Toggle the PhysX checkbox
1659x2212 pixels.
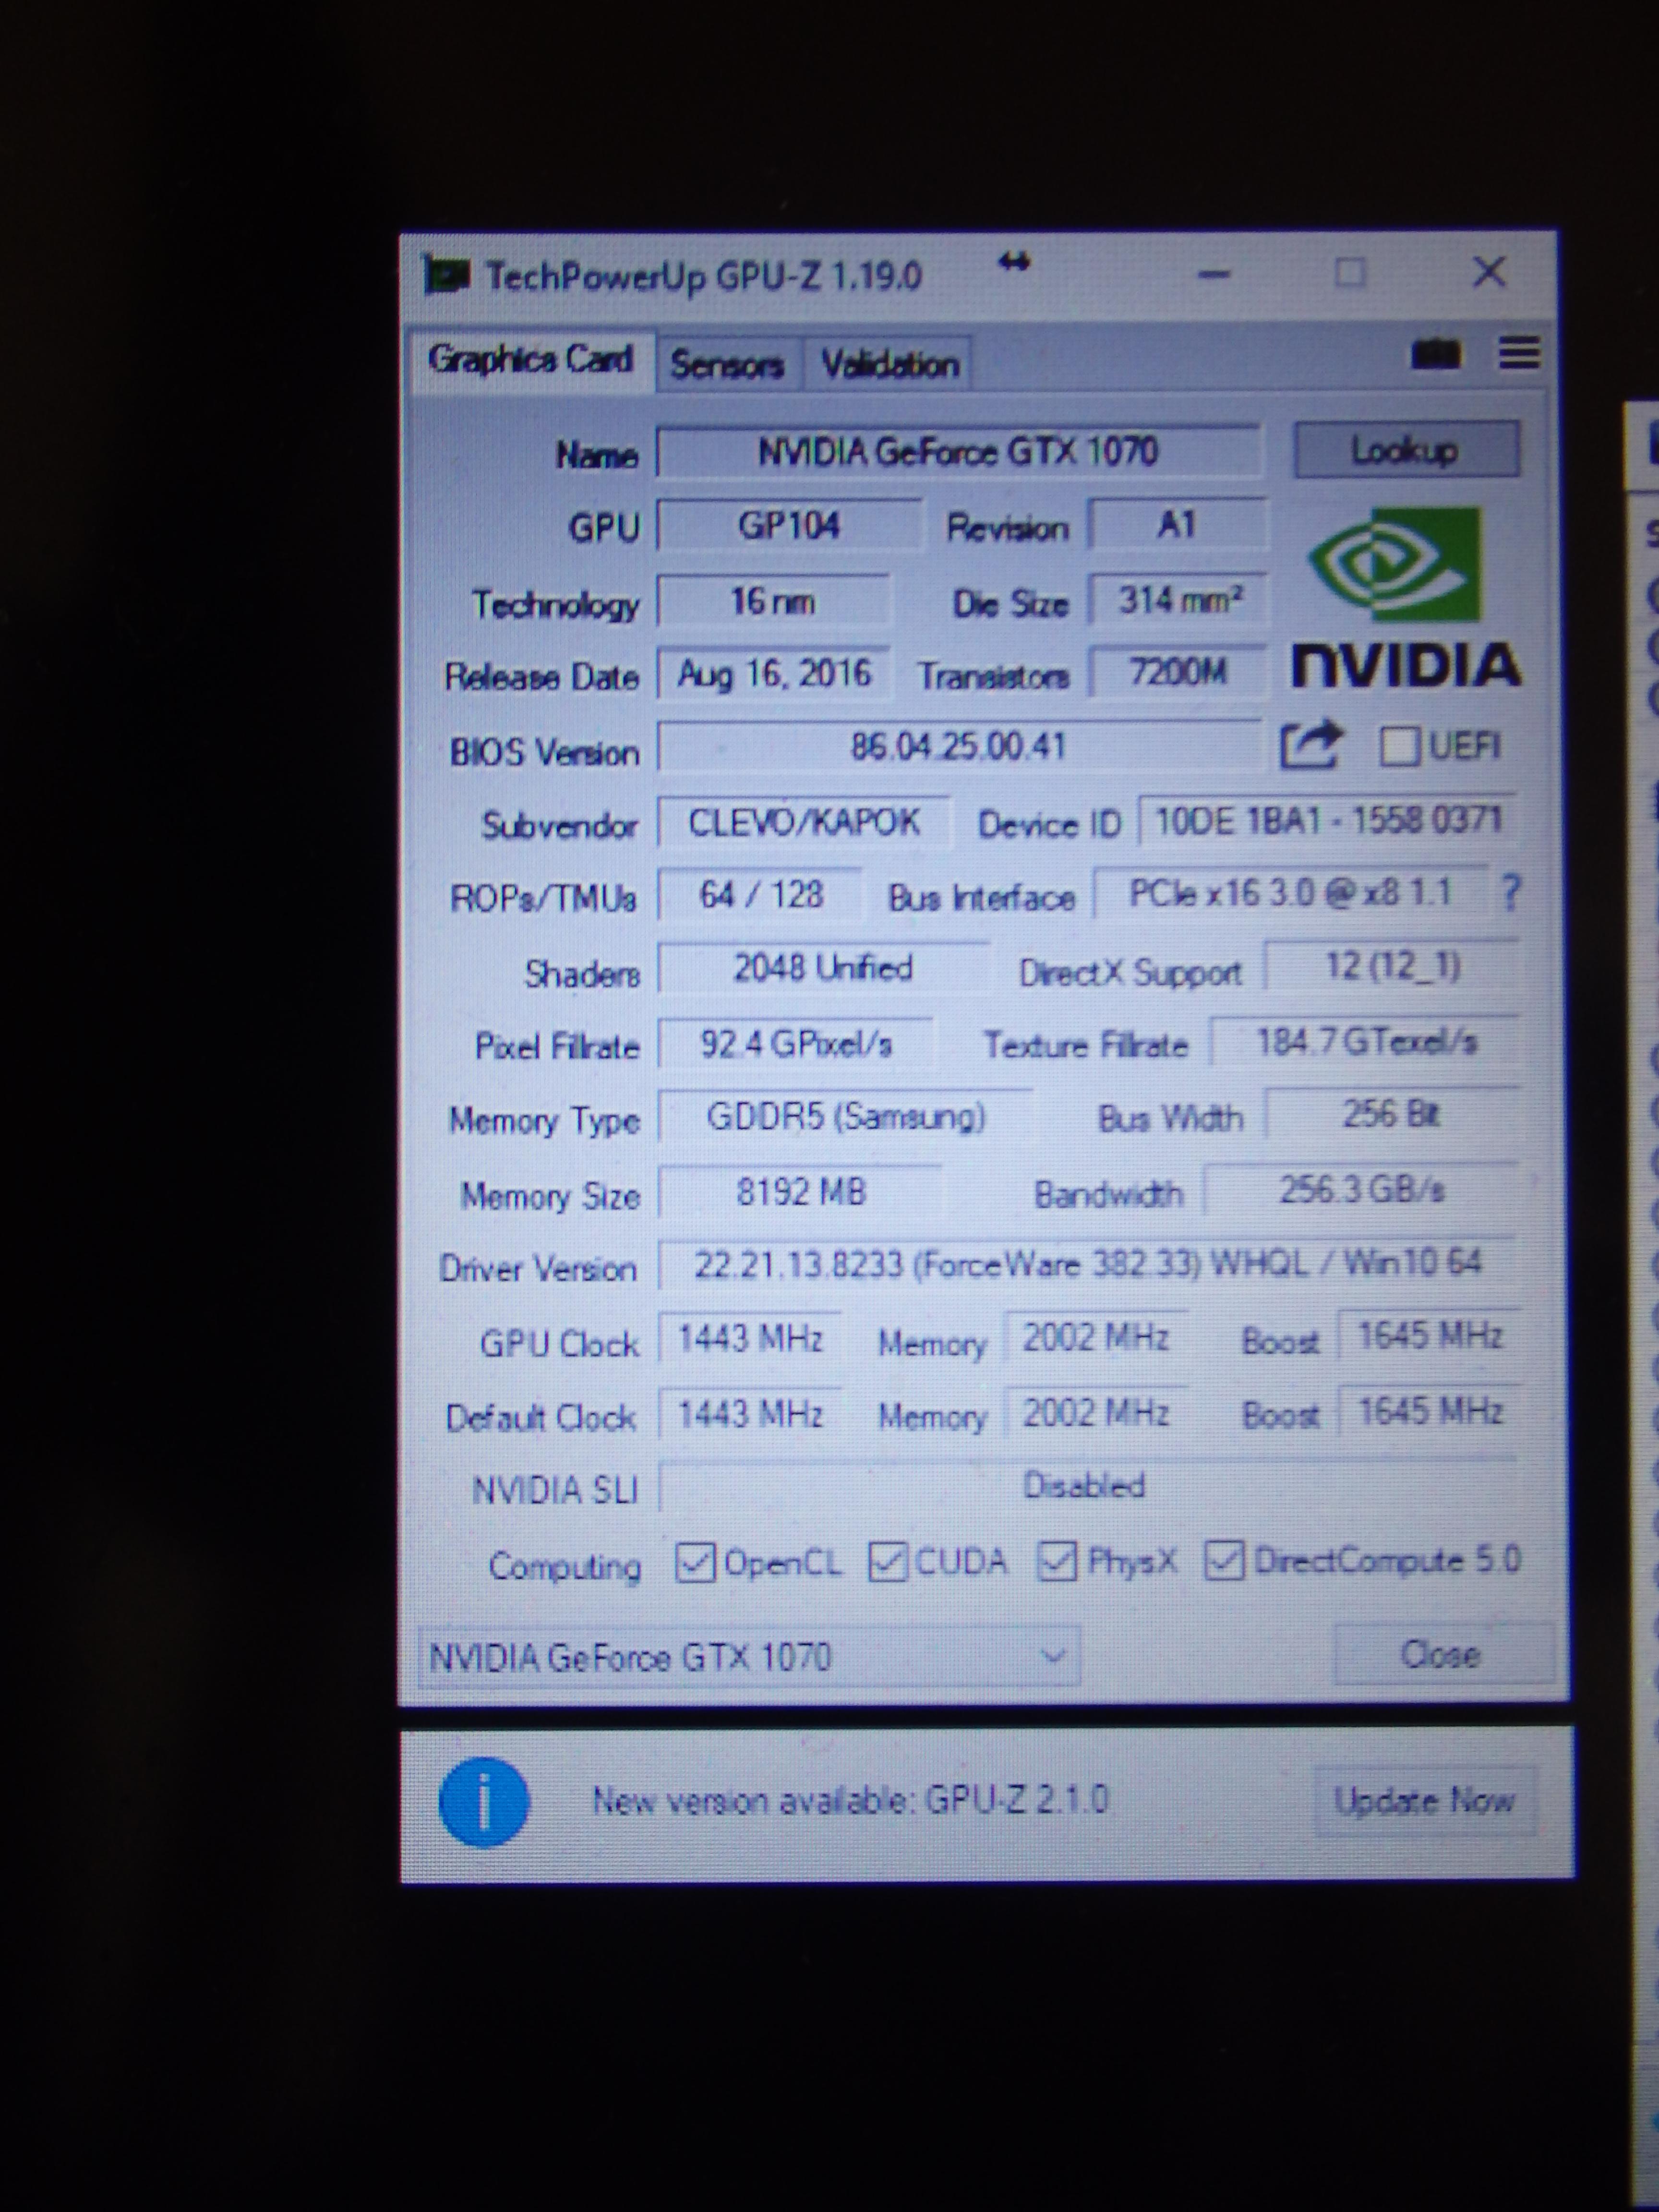click(1057, 1561)
